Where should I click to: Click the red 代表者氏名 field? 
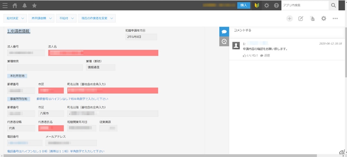51,128
